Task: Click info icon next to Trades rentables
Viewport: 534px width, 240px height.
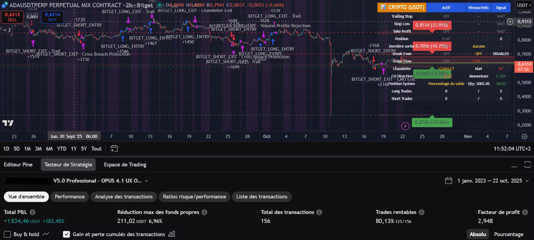Action: coord(421,212)
